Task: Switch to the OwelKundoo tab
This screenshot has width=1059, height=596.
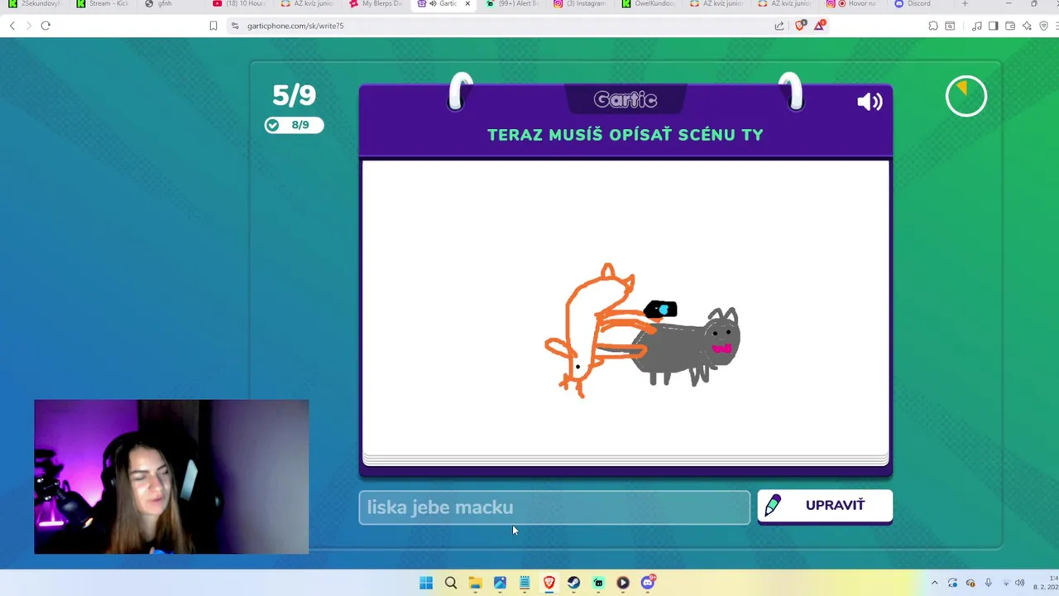Action: pyautogui.click(x=649, y=4)
